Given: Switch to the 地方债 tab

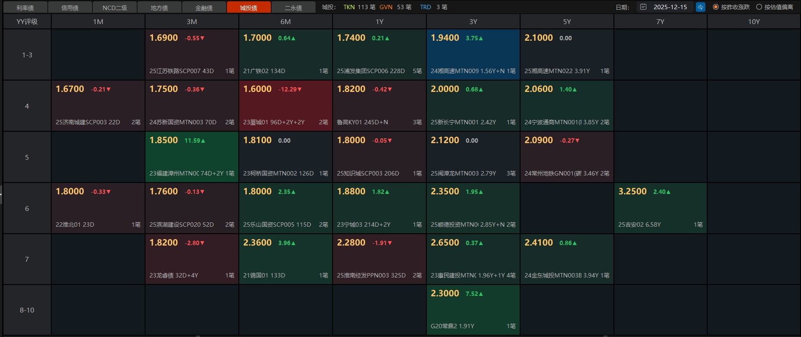Looking at the screenshot, I should coord(159,7).
